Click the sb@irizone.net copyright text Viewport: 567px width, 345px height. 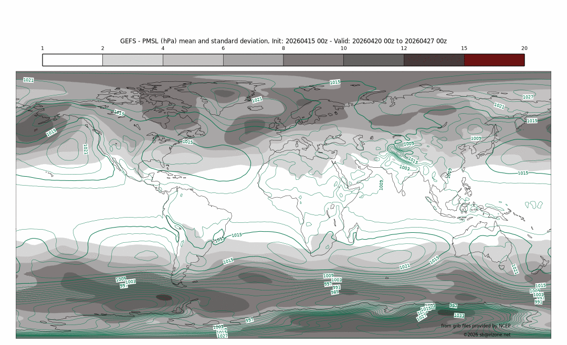487,335
